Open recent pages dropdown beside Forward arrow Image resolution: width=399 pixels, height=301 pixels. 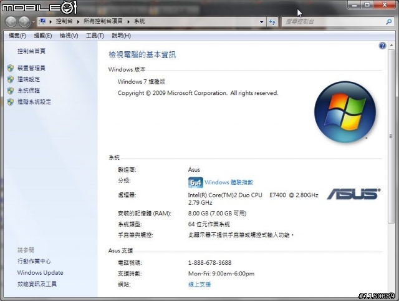pos(33,22)
